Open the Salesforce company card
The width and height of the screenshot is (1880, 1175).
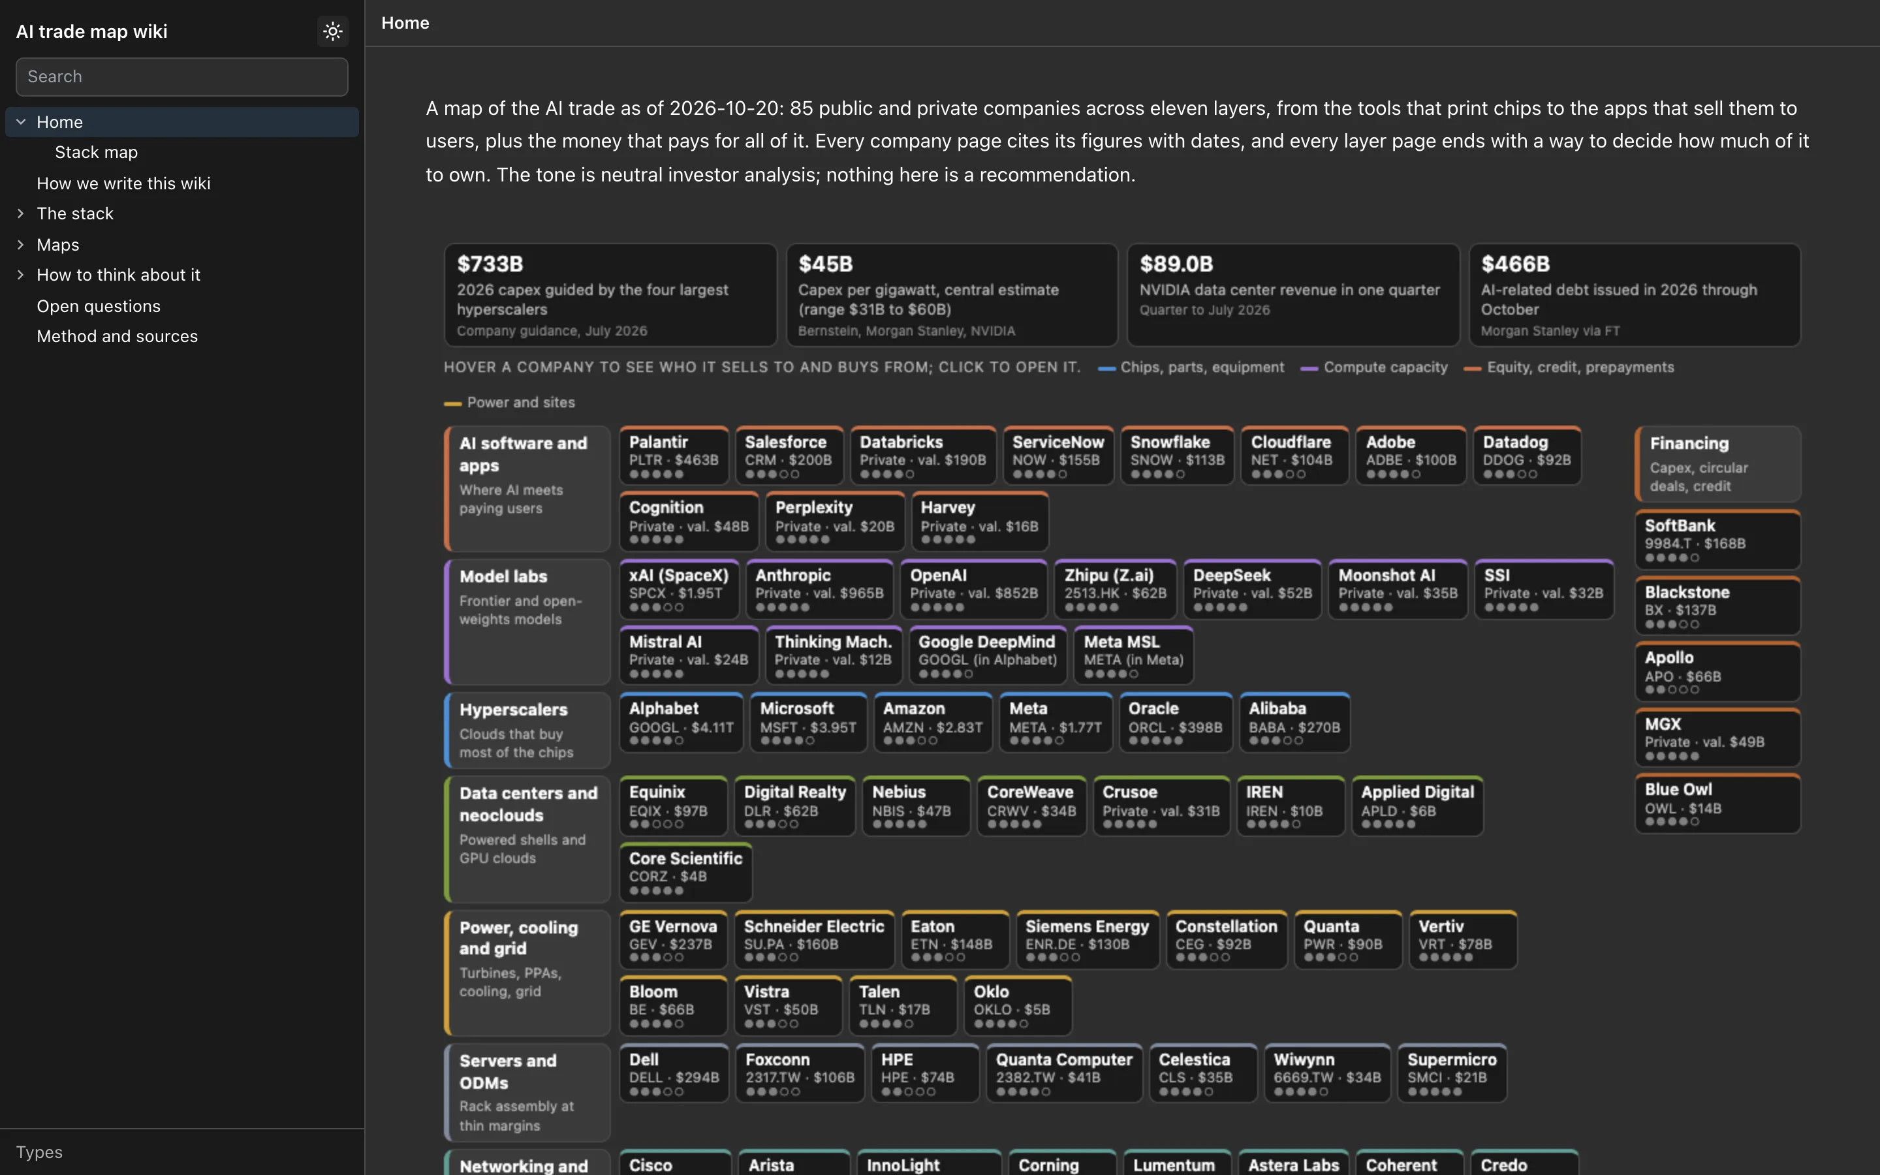point(789,456)
